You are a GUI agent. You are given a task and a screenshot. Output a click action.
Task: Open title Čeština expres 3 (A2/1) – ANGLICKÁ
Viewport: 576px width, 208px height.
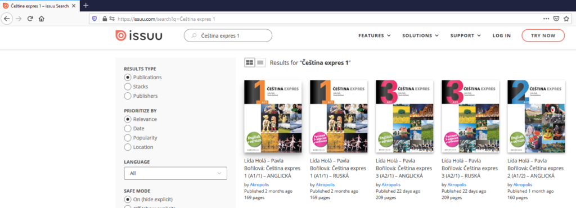click(x=404, y=168)
